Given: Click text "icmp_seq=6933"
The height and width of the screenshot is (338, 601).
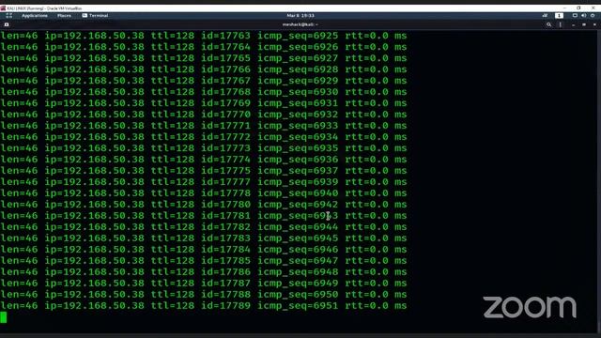Looking at the screenshot, I should point(298,126).
